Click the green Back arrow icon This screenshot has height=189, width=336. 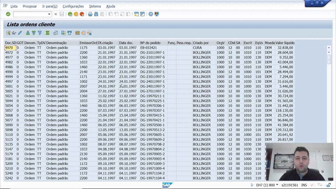[70, 14]
